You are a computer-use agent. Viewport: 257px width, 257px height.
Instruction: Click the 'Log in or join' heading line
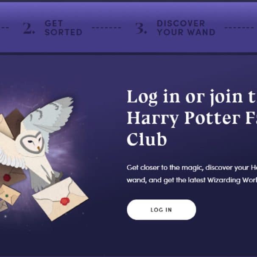point(192,97)
